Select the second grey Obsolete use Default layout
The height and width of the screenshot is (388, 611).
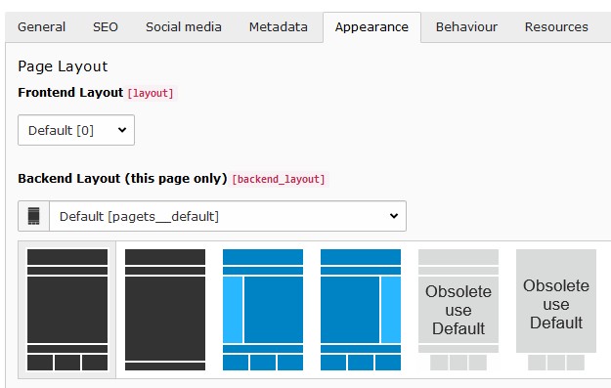(x=556, y=310)
